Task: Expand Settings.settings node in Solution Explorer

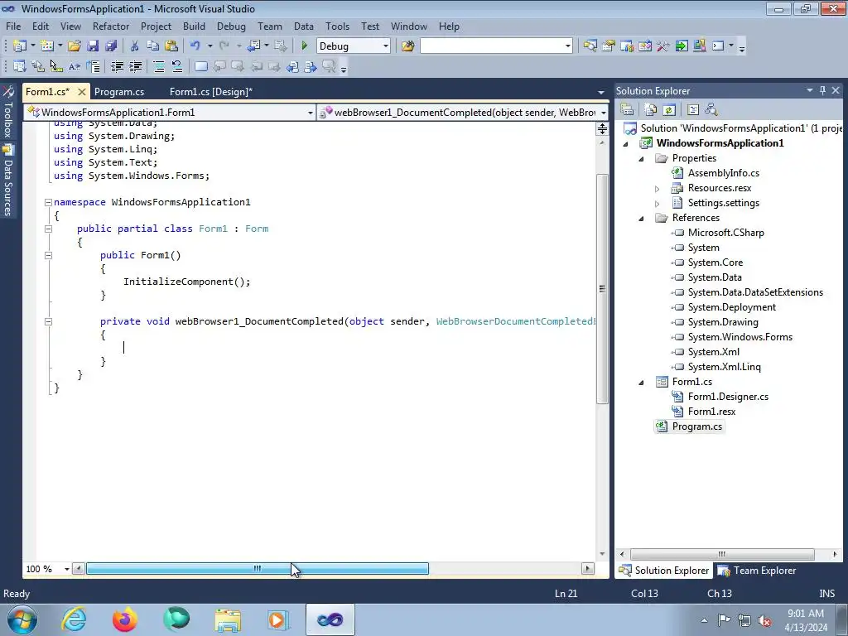Action: (x=657, y=204)
